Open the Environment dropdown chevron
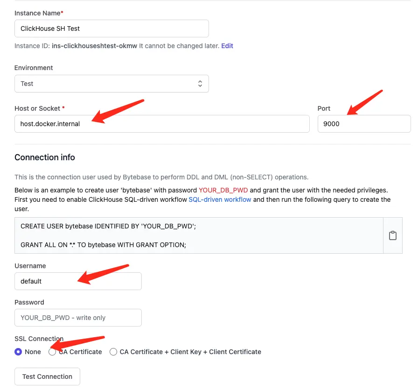This screenshot has width=418, height=391. pos(200,84)
